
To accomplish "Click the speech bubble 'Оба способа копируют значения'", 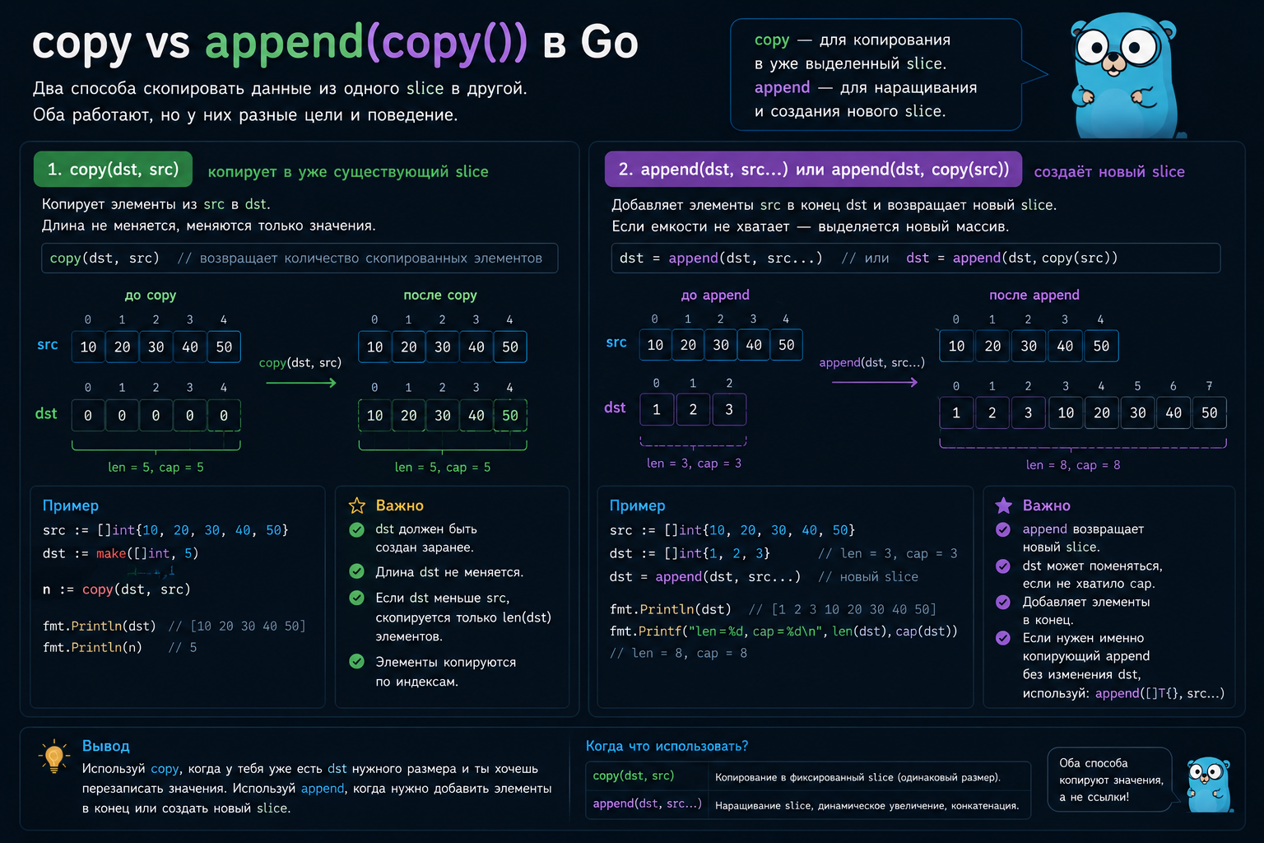I will 1110,780.
